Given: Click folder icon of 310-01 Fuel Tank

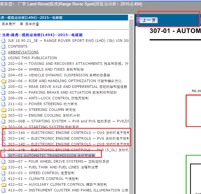Looking at the screenshot, I should (x=4, y=167).
